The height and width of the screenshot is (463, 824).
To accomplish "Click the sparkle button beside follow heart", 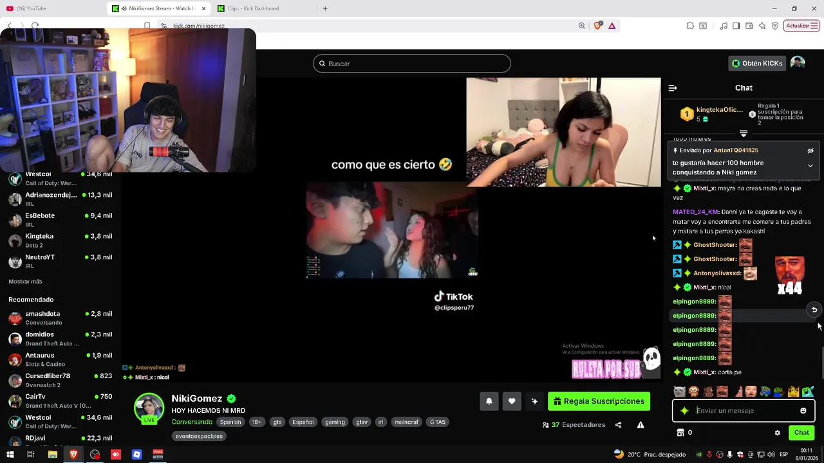I will pos(534,401).
